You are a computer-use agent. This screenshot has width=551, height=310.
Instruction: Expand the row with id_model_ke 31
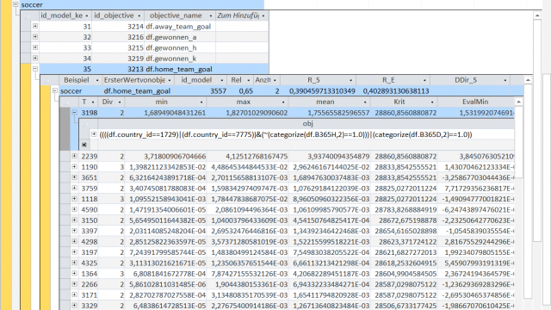[35, 26]
